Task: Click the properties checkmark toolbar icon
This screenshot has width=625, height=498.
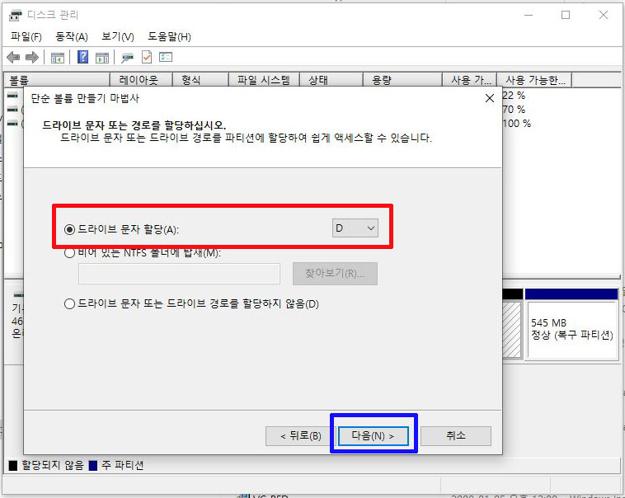Action: click(x=147, y=57)
